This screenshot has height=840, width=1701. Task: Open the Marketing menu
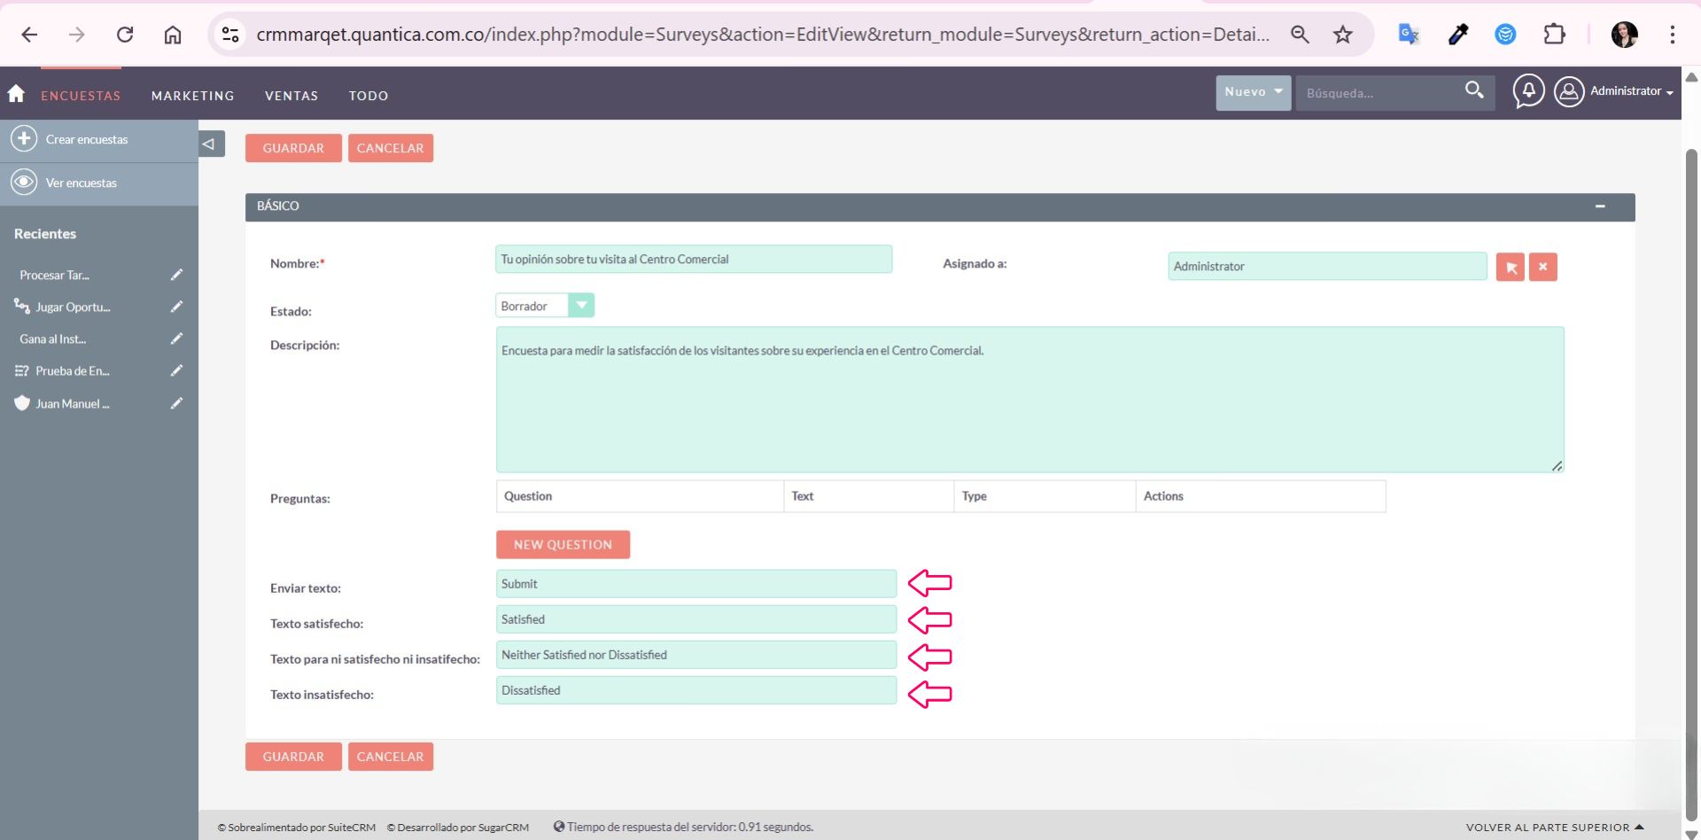pos(192,96)
